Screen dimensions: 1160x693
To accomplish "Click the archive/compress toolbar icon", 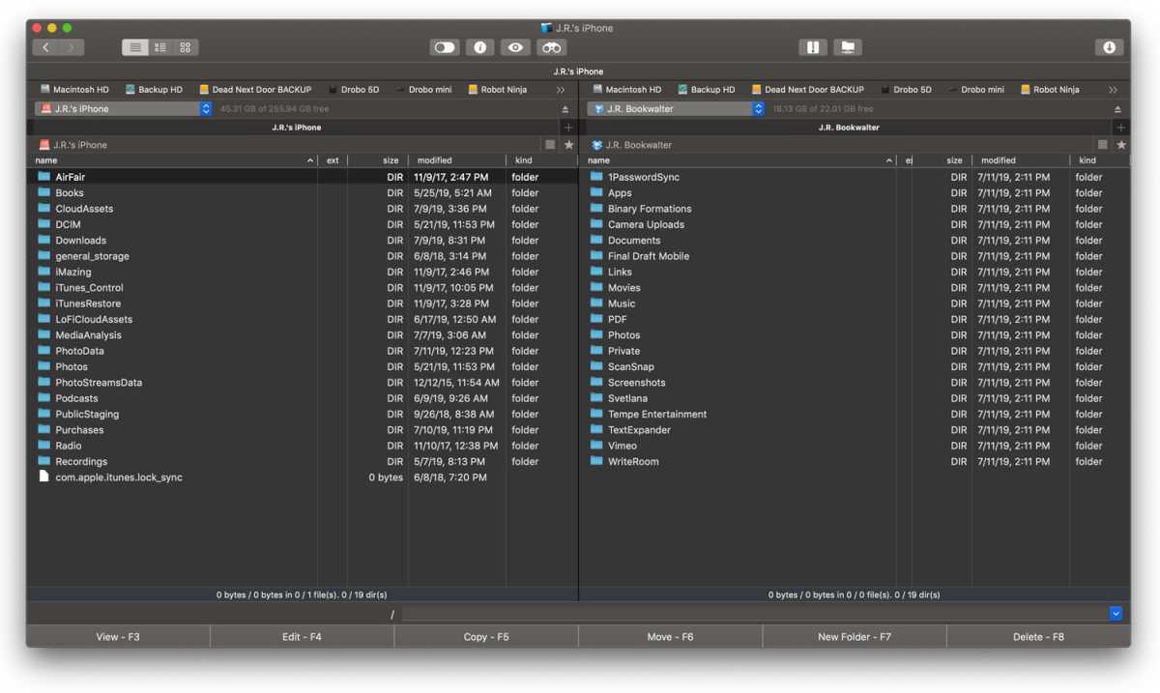I will 813,47.
